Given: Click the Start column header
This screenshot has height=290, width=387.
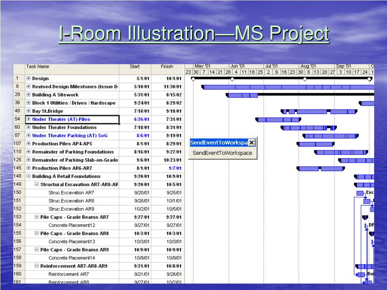Looking at the screenshot, I should (x=135, y=69).
